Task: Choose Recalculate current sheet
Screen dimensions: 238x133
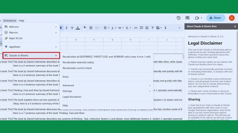Action: point(106,68)
